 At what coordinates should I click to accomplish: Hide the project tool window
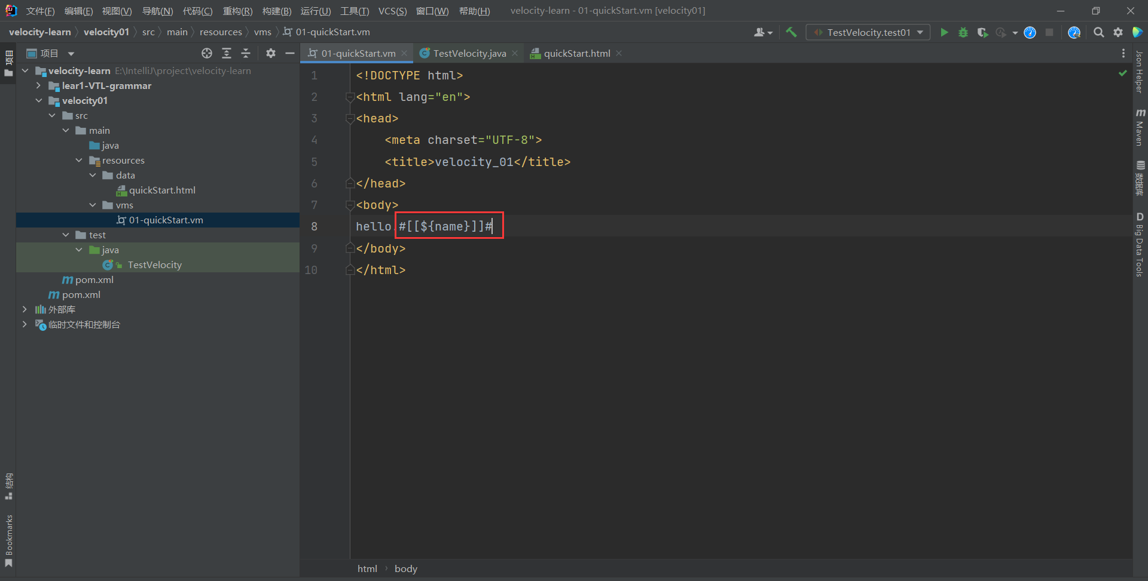290,53
